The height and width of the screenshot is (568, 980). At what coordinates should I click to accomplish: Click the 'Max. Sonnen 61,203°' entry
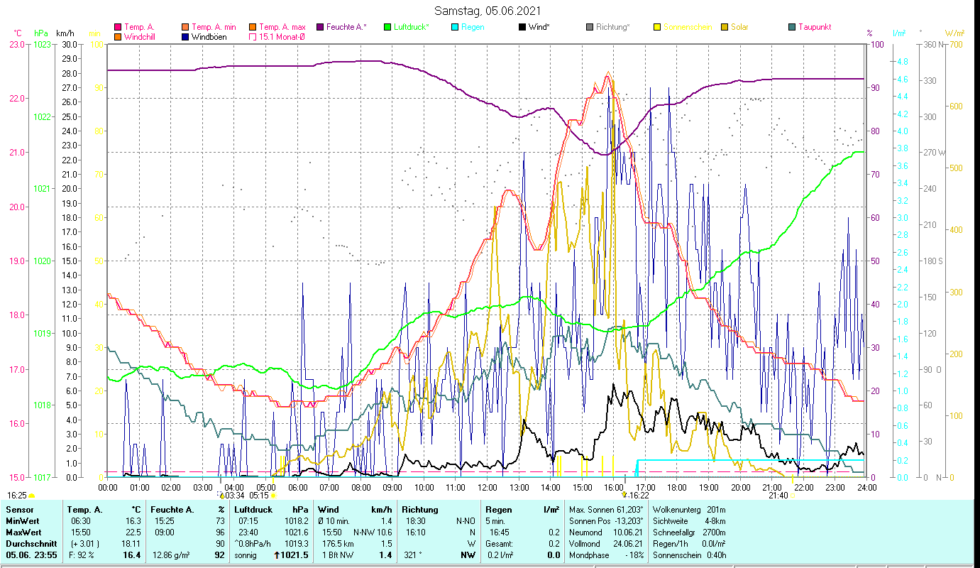pyautogui.click(x=606, y=510)
